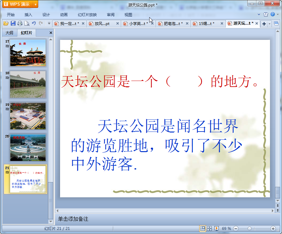Viewport: 282px width, 234px height.
Task: Start slide show from status bar icon
Action: [216, 229]
